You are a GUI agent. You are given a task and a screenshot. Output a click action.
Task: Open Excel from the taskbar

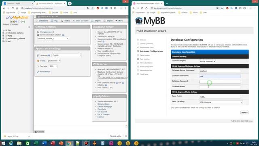tap(36, 143)
